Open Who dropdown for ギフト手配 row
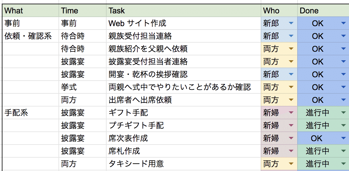 (291, 113)
